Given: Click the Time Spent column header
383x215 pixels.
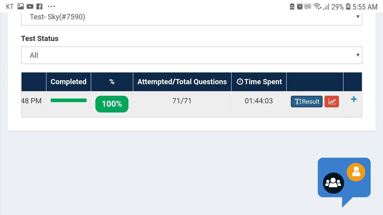Looking at the screenshot, I should pyautogui.click(x=259, y=82).
